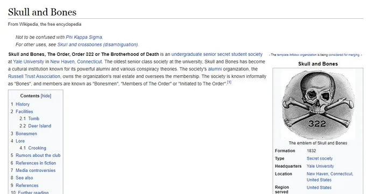Jump to References in fiction section
366x194 pixels.
[36, 163]
